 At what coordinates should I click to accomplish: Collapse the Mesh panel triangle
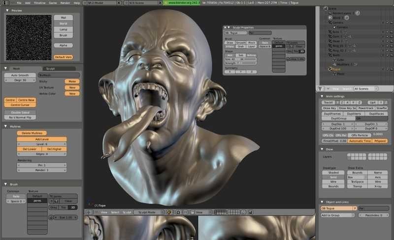point(5,68)
